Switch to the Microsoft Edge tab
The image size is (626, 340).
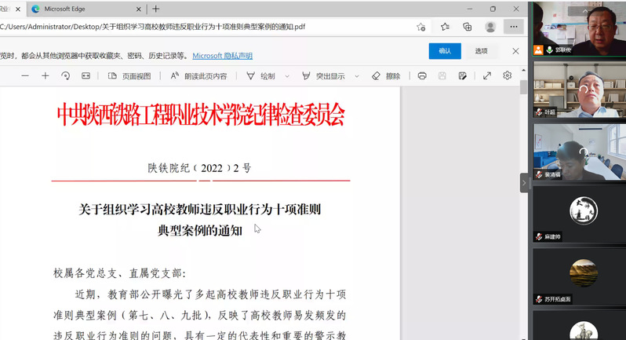tap(78, 9)
